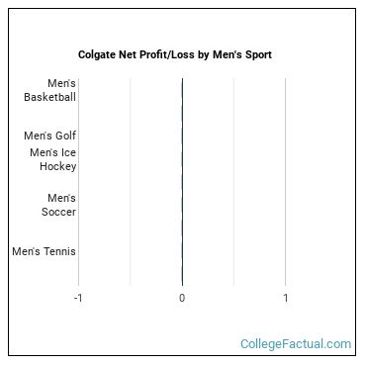This screenshot has height=366, width=366.
Task: Click the gridline between -1 and 0
Action: point(131,182)
